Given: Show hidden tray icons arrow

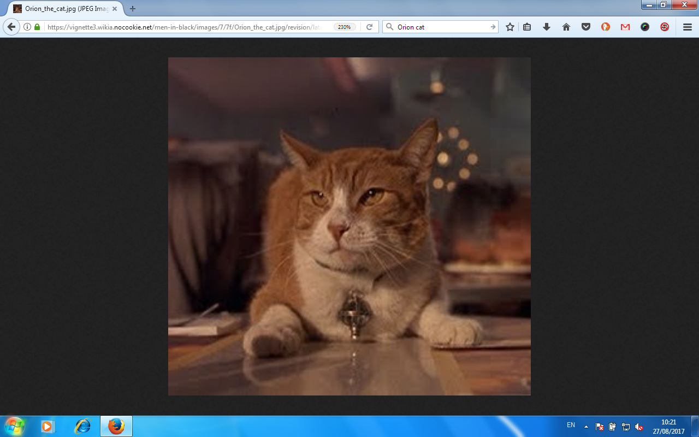Looking at the screenshot, I should click(586, 427).
